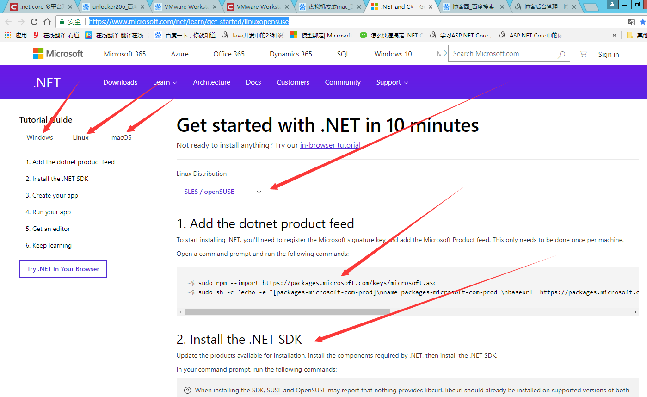This screenshot has height=397, width=647.
Task: Reload the page with the refresh icon
Action: coord(34,22)
